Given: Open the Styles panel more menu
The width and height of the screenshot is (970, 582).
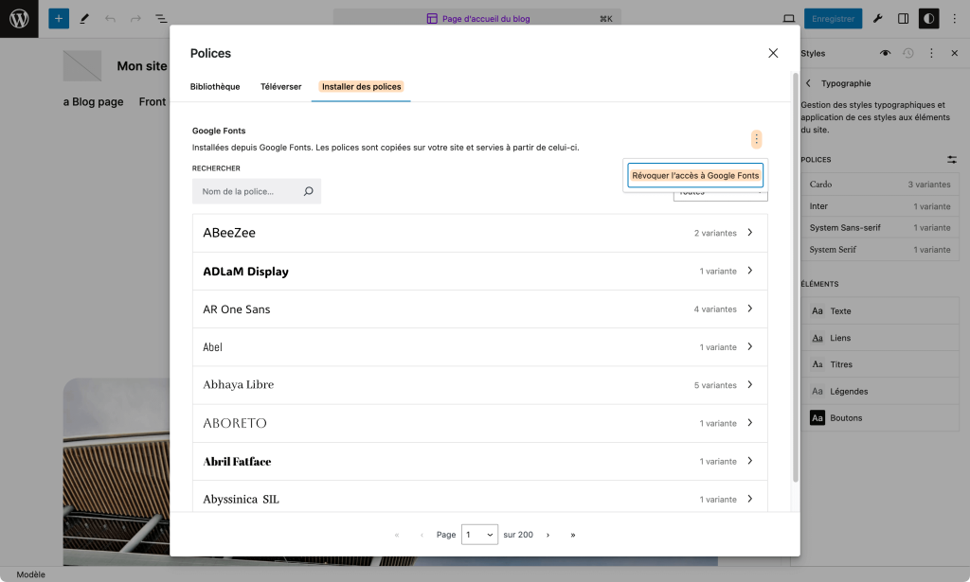Looking at the screenshot, I should coord(931,53).
